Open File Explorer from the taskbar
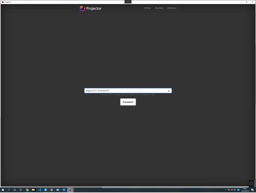This screenshot has width=256, height=193. coord(33,190)
